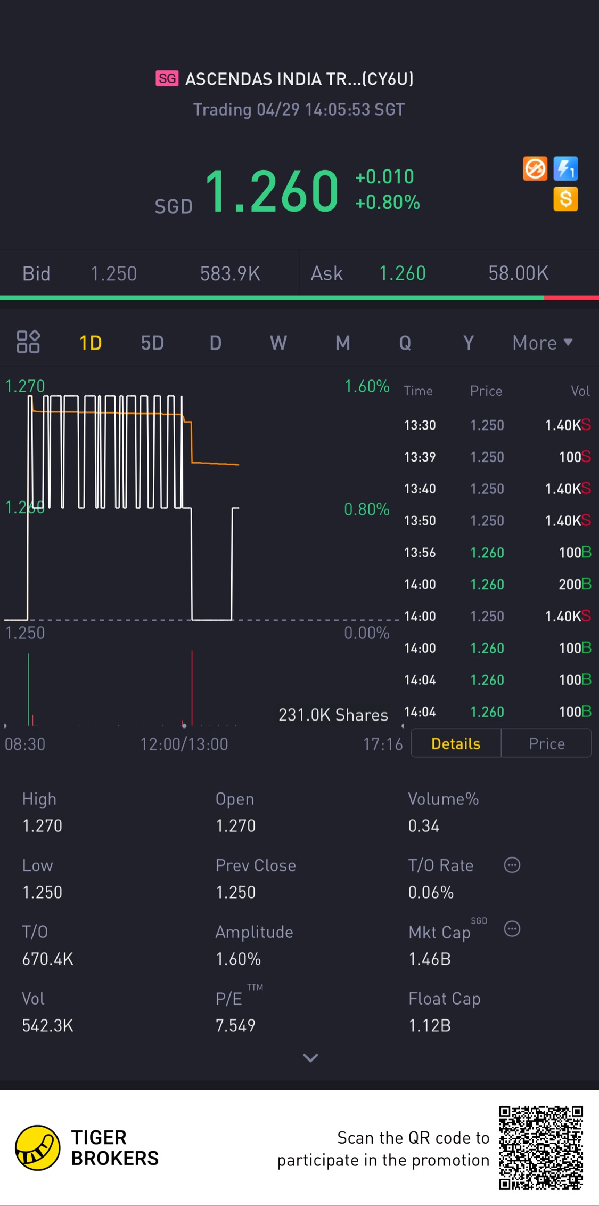Tap the yellow dollar sign icon
The width and height of the screenshot is (599, 1206).
565,199
